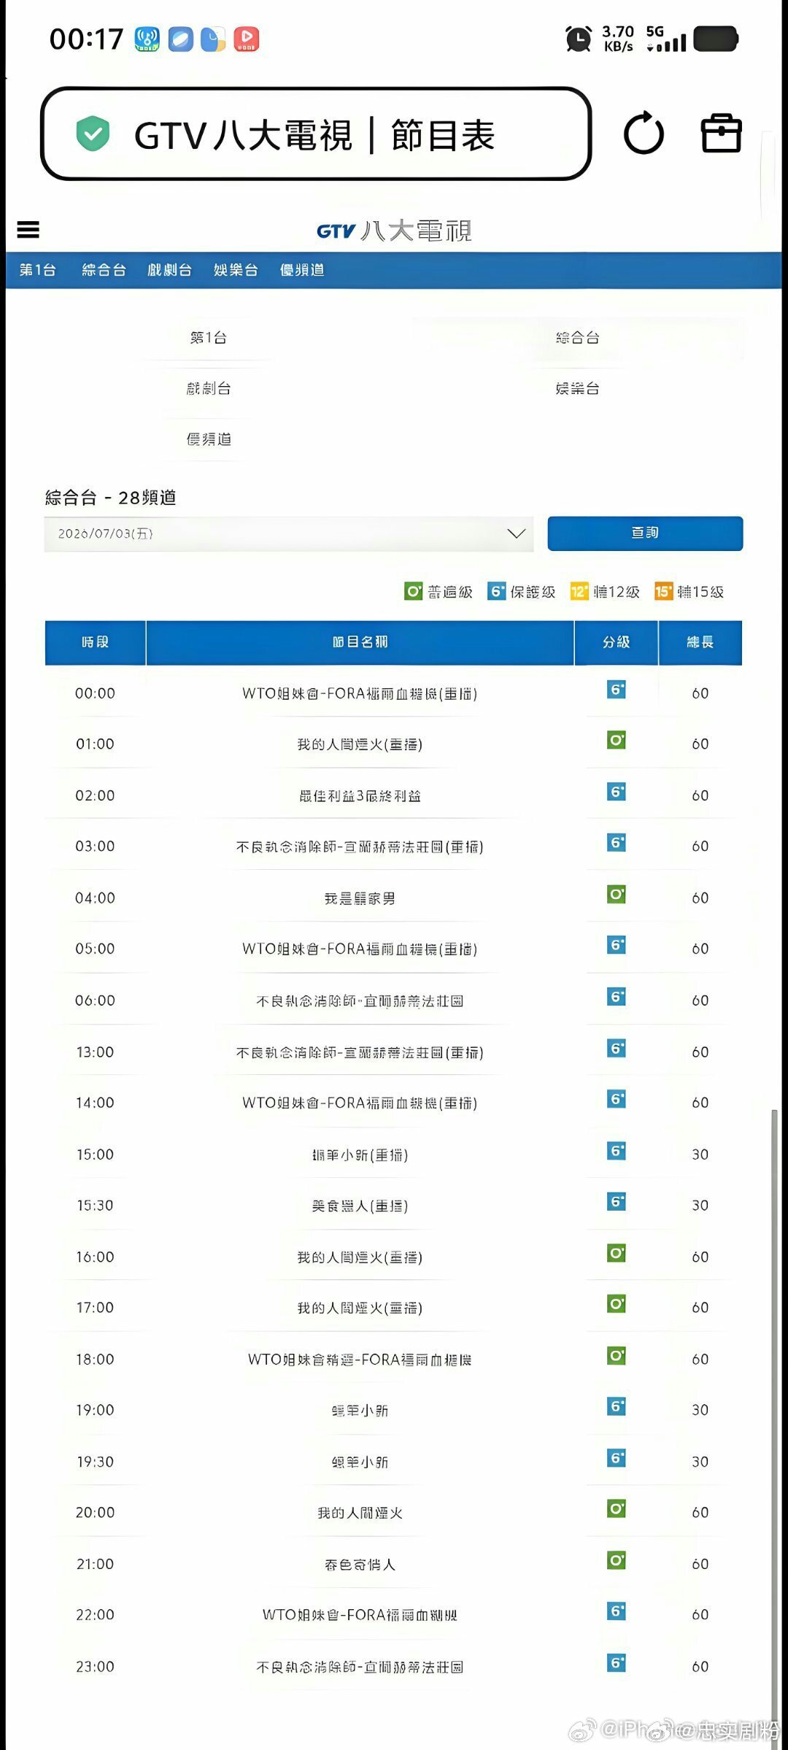Tap rating icon in the 04:00 row
The image size is (788, 1750).
(617, 894)
